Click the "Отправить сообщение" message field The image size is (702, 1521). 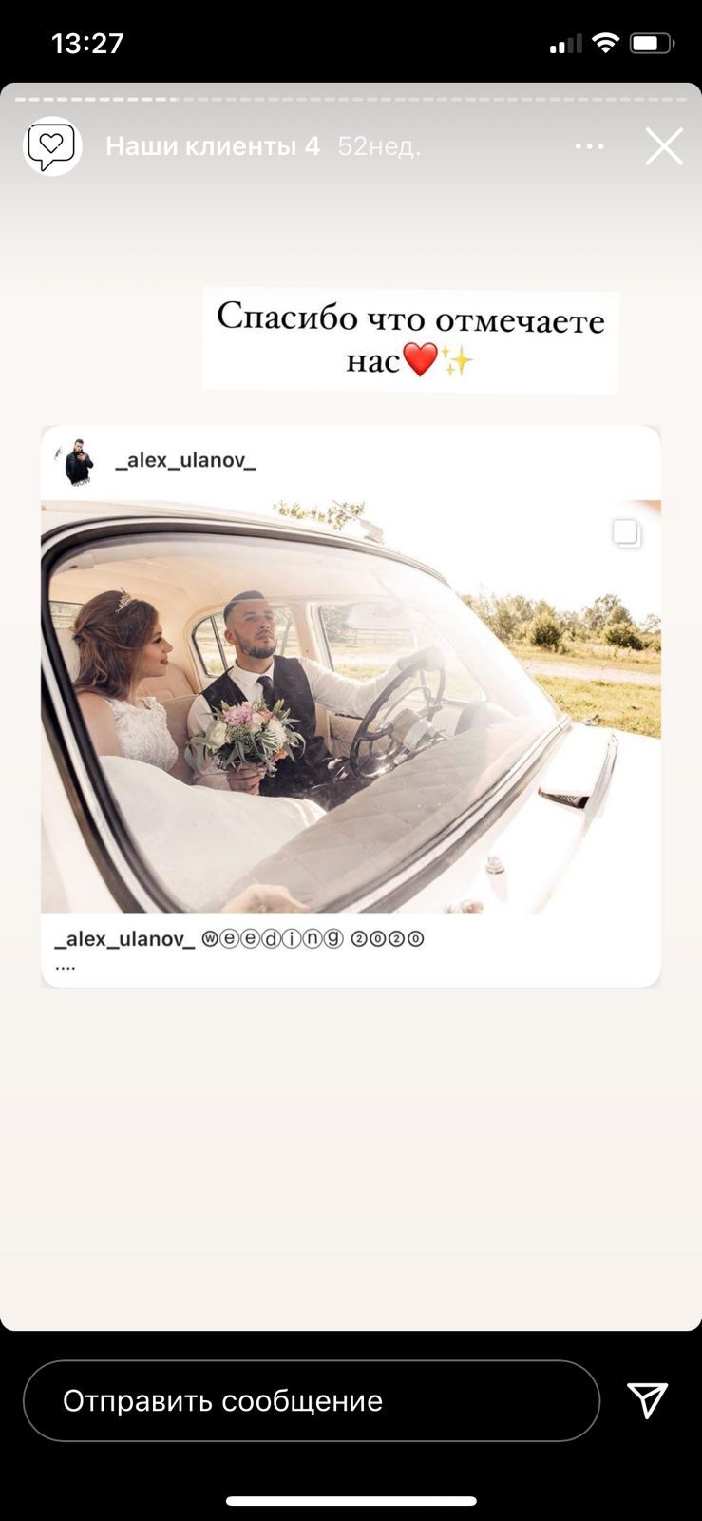(312, 1400)
